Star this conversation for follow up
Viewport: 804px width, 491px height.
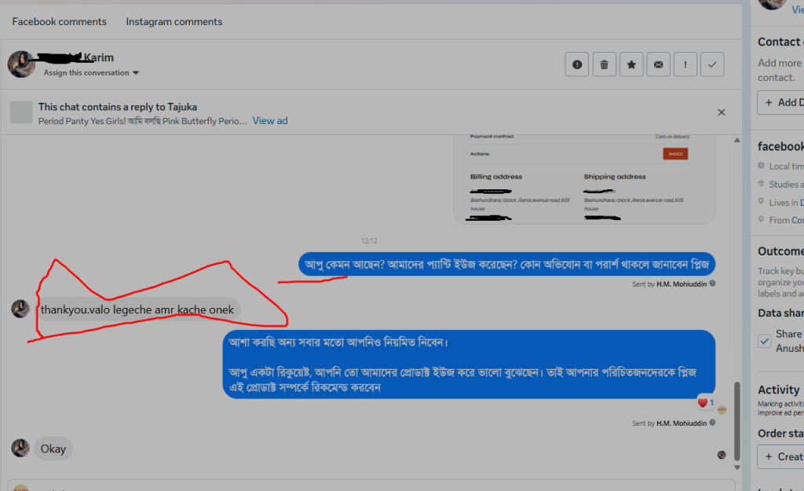631,65
